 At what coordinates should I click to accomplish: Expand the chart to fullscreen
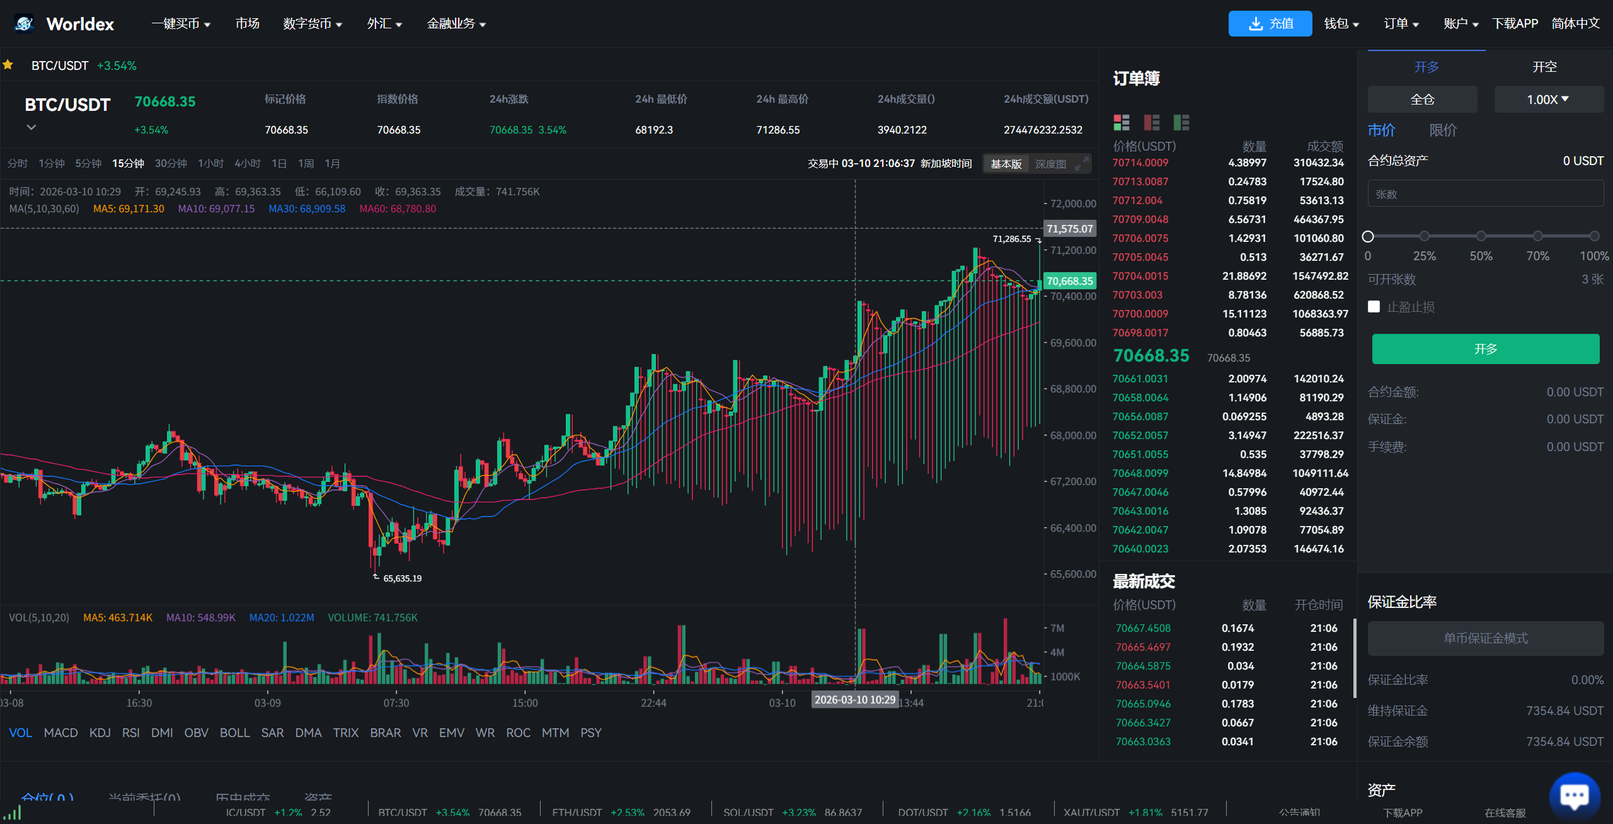pyautogui.click(x=1081, y=164)
